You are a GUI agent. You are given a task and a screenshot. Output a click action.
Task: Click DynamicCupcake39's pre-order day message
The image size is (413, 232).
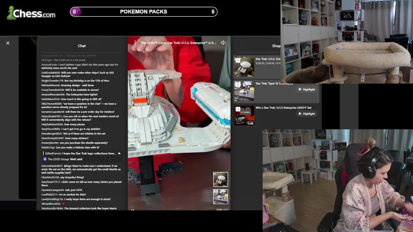pyautogui.click(x=78, y=112)
